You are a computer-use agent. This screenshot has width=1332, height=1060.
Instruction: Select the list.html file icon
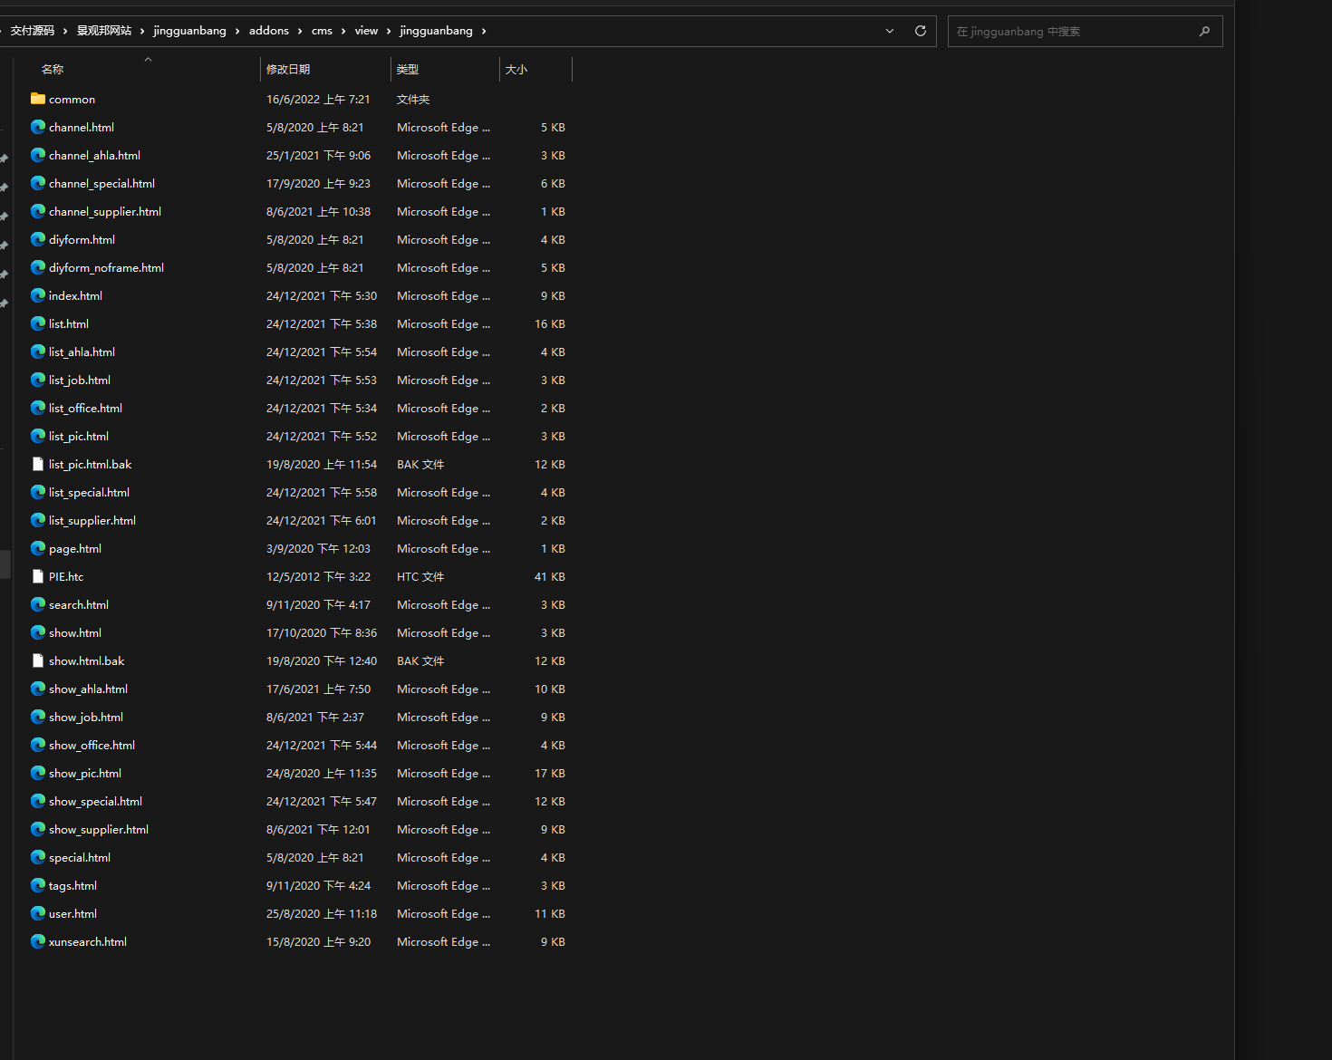(x=38, y=323)
